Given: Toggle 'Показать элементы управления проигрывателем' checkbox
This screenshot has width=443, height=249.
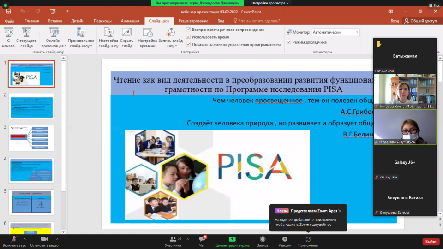Looking at the screenshot, I should pyautogui.click(x=188, y=44).
